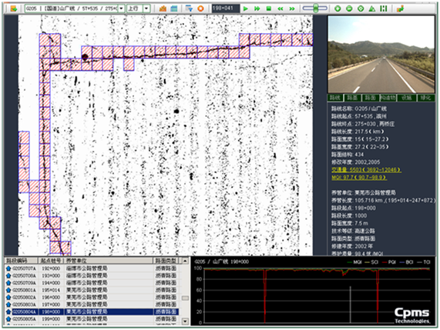Click the blue pentagon icon beside G2050803A

pyautogui.click(x=8, y=305)
